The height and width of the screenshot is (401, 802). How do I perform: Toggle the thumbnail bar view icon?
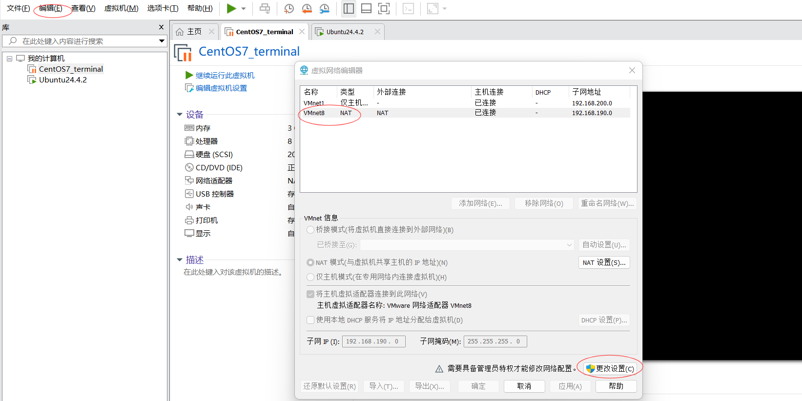(x=366, y=8)
